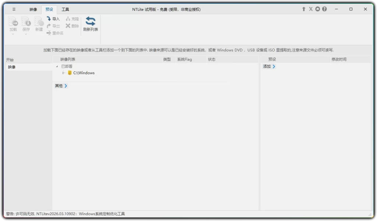The image size is (377, 221).
Task: Open the 保存 save preset tool
Action: coord(26,23)
